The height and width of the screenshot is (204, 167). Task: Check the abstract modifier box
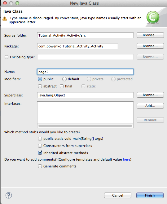(x=40, y=86)
